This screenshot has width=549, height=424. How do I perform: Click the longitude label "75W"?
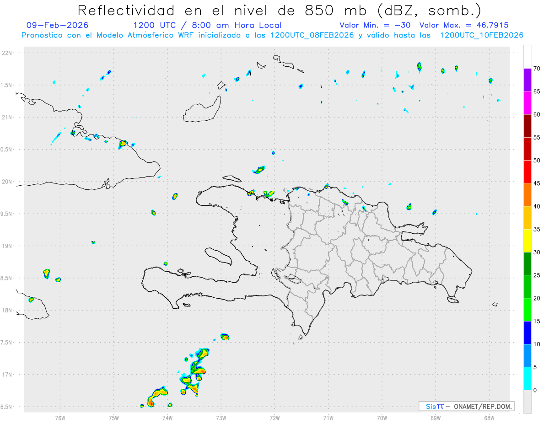click(113, 418)
